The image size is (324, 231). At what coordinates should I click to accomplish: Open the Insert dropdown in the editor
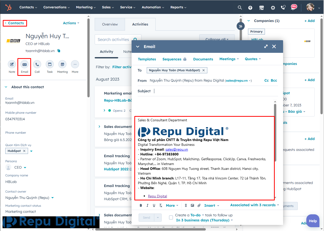212,205
